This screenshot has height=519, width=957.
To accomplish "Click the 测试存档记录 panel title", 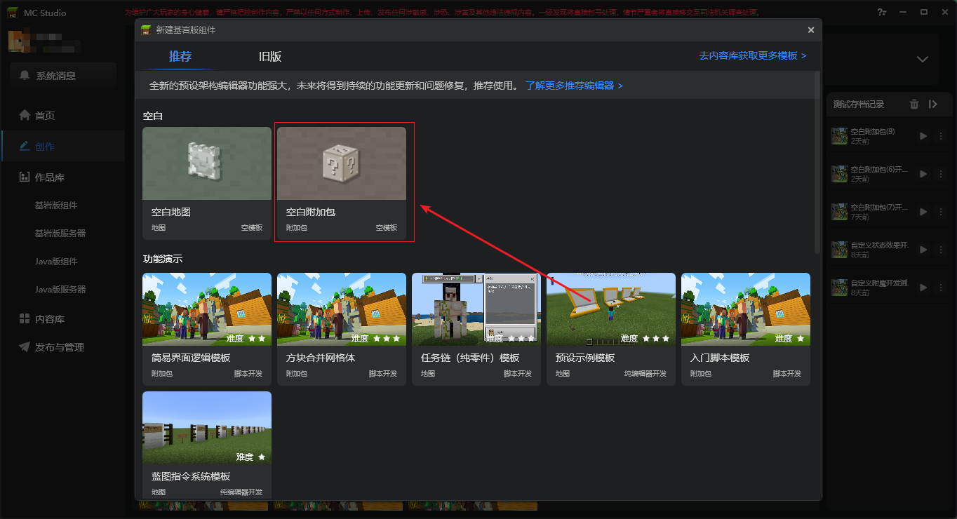I will coord(859,105).
